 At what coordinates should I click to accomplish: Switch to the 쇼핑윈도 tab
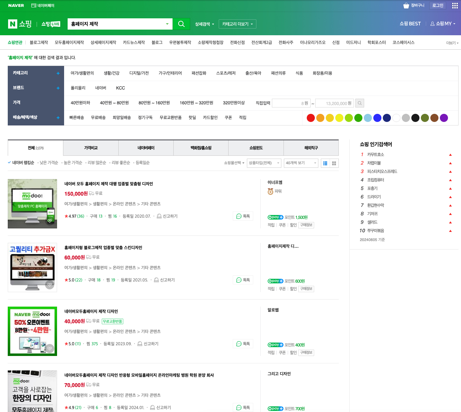pos(256,148)
